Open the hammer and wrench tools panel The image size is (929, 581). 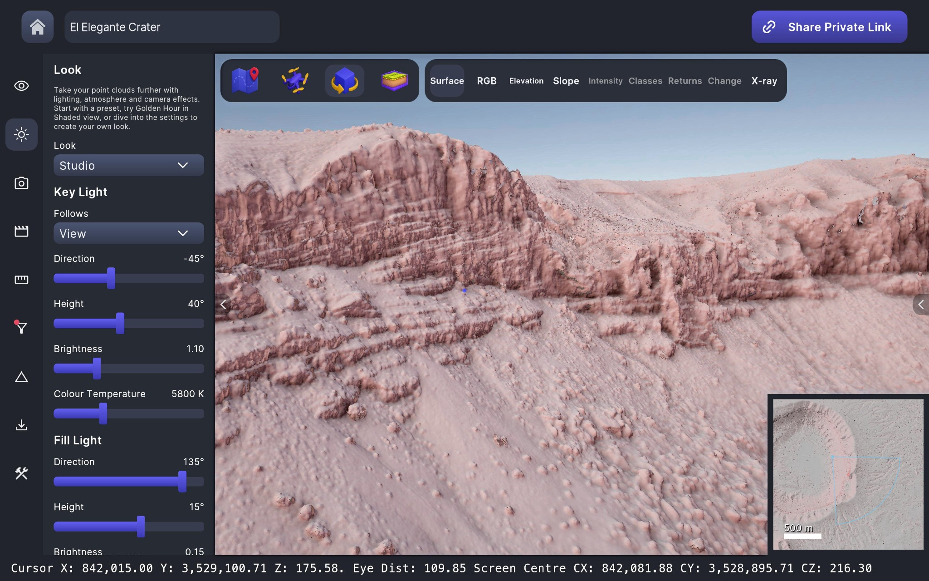[21, 473]
